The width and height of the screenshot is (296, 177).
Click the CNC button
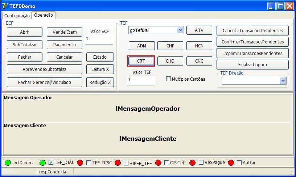[x=199, y=61]
